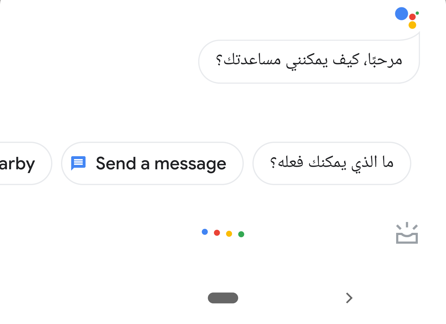Image resolution: width=446 pixels, height=324 pixels.
Task: Open the Assistant updates tray icon
Action: 407,233
